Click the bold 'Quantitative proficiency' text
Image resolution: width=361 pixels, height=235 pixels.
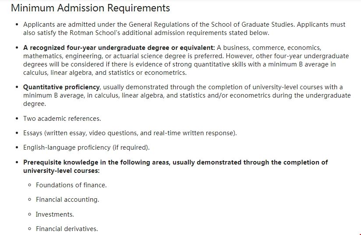[x=62, y=87]
